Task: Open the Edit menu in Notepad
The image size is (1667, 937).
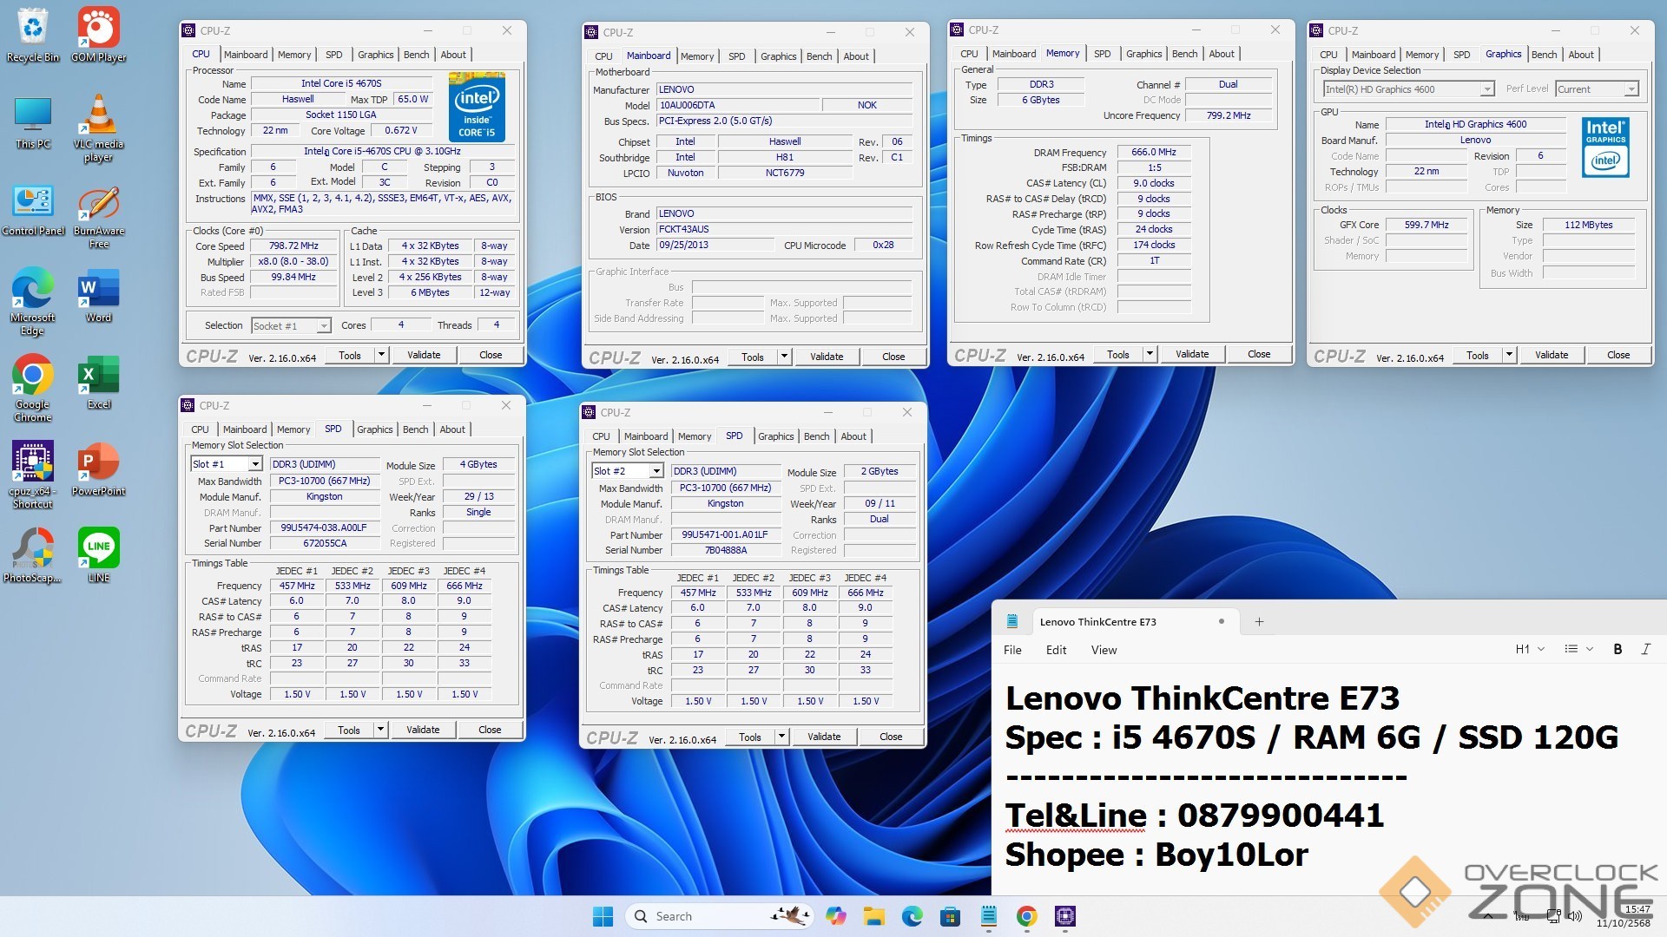Action: point(1056,650)
